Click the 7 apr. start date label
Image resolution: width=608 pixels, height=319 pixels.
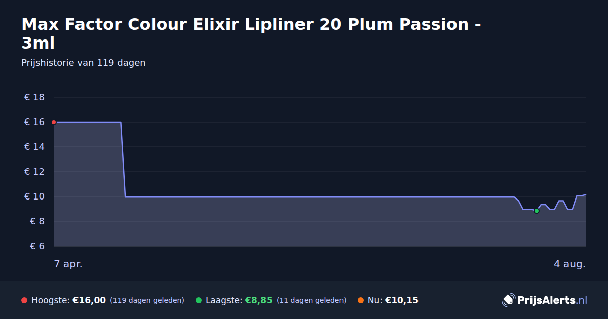[68, 264]
